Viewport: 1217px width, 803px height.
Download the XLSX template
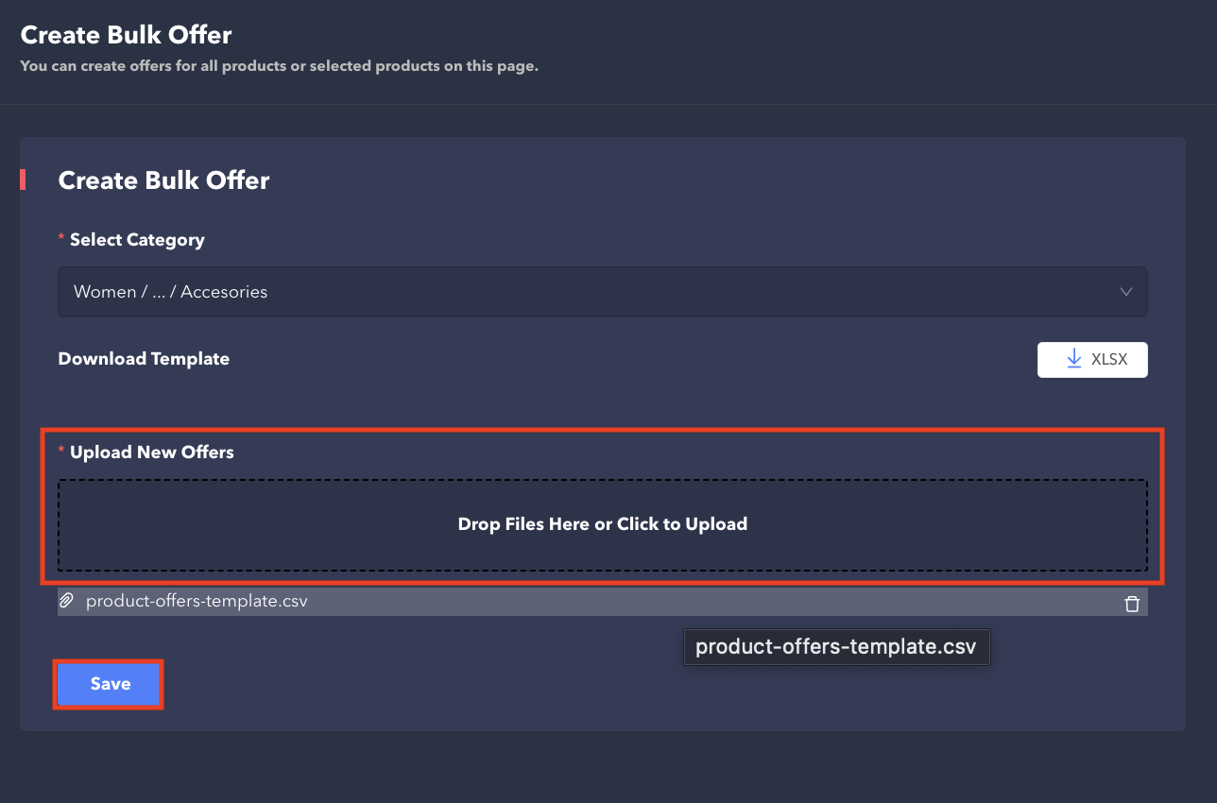1092,360
